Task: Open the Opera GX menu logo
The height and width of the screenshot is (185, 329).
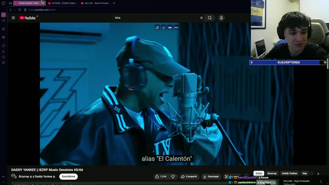Action: tap(4, 3)
